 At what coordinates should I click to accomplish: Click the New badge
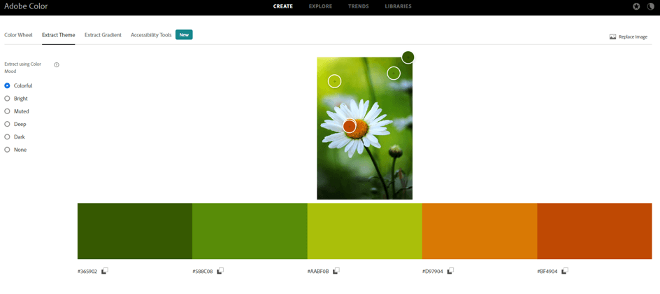[x=184, y=34]
